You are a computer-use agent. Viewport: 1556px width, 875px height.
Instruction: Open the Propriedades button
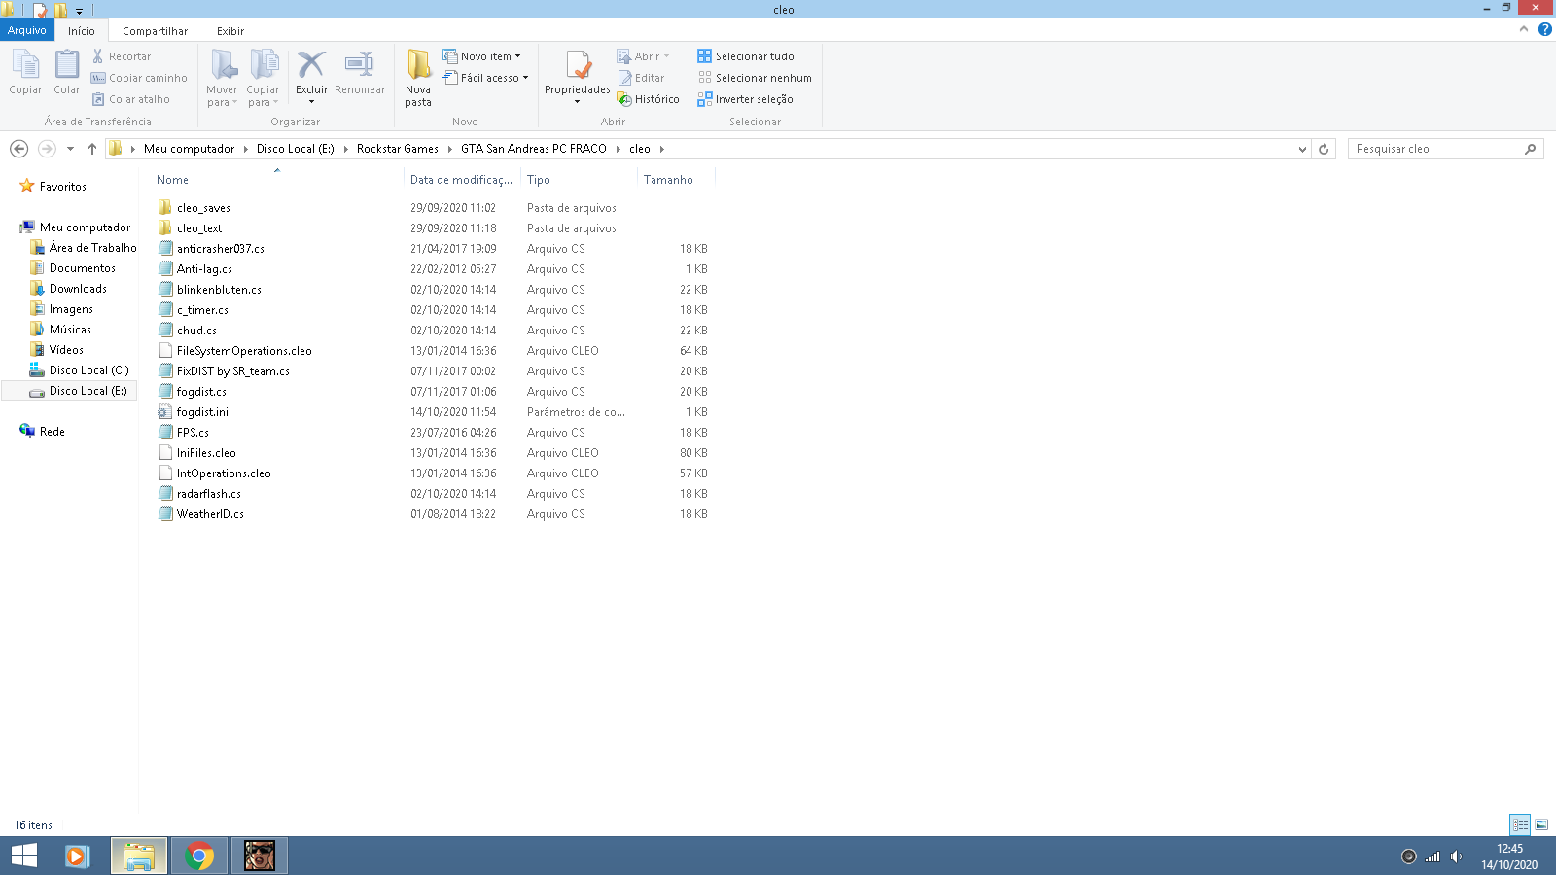[x=578, y=78]
